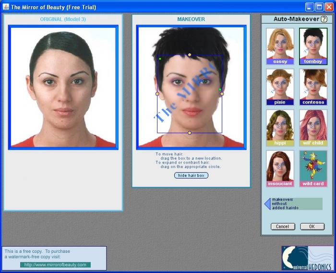Click the 'MAKEOVER' heading text
Viewport: 336px width, 273px height.
click(191, 19)
